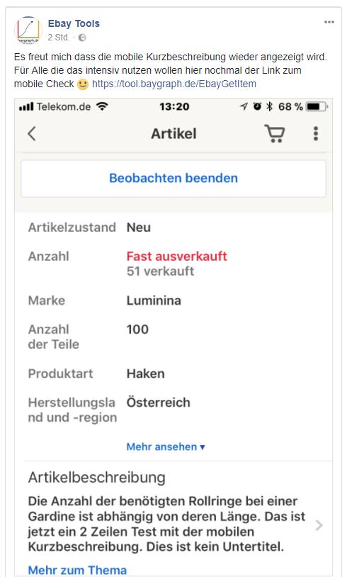Tap the alarm clock status icon
Viewport: 347px width, 577px height.
tap(257, 107)
